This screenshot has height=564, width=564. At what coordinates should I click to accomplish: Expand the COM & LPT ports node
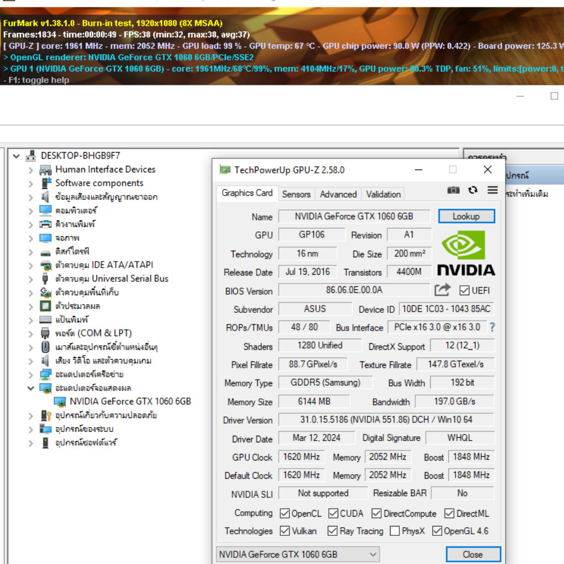click(x=31, y=334)
